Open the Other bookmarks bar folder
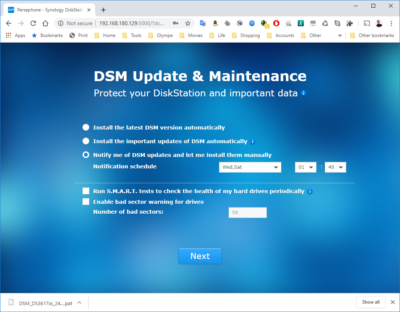 (311, 35)
